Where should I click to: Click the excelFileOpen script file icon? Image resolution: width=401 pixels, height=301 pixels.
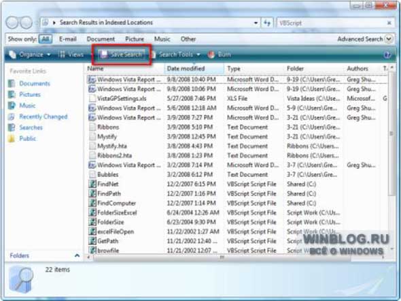[92, 232]
